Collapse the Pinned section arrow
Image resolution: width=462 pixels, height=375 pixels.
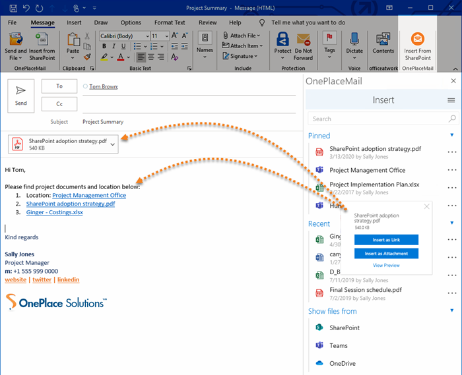click(x=452, y=135)
